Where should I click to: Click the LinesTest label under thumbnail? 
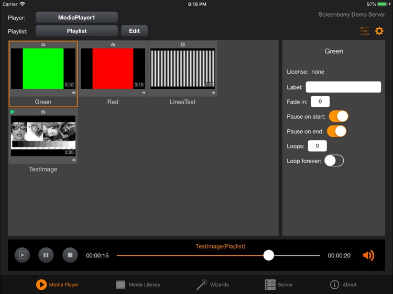coord(182,102)
